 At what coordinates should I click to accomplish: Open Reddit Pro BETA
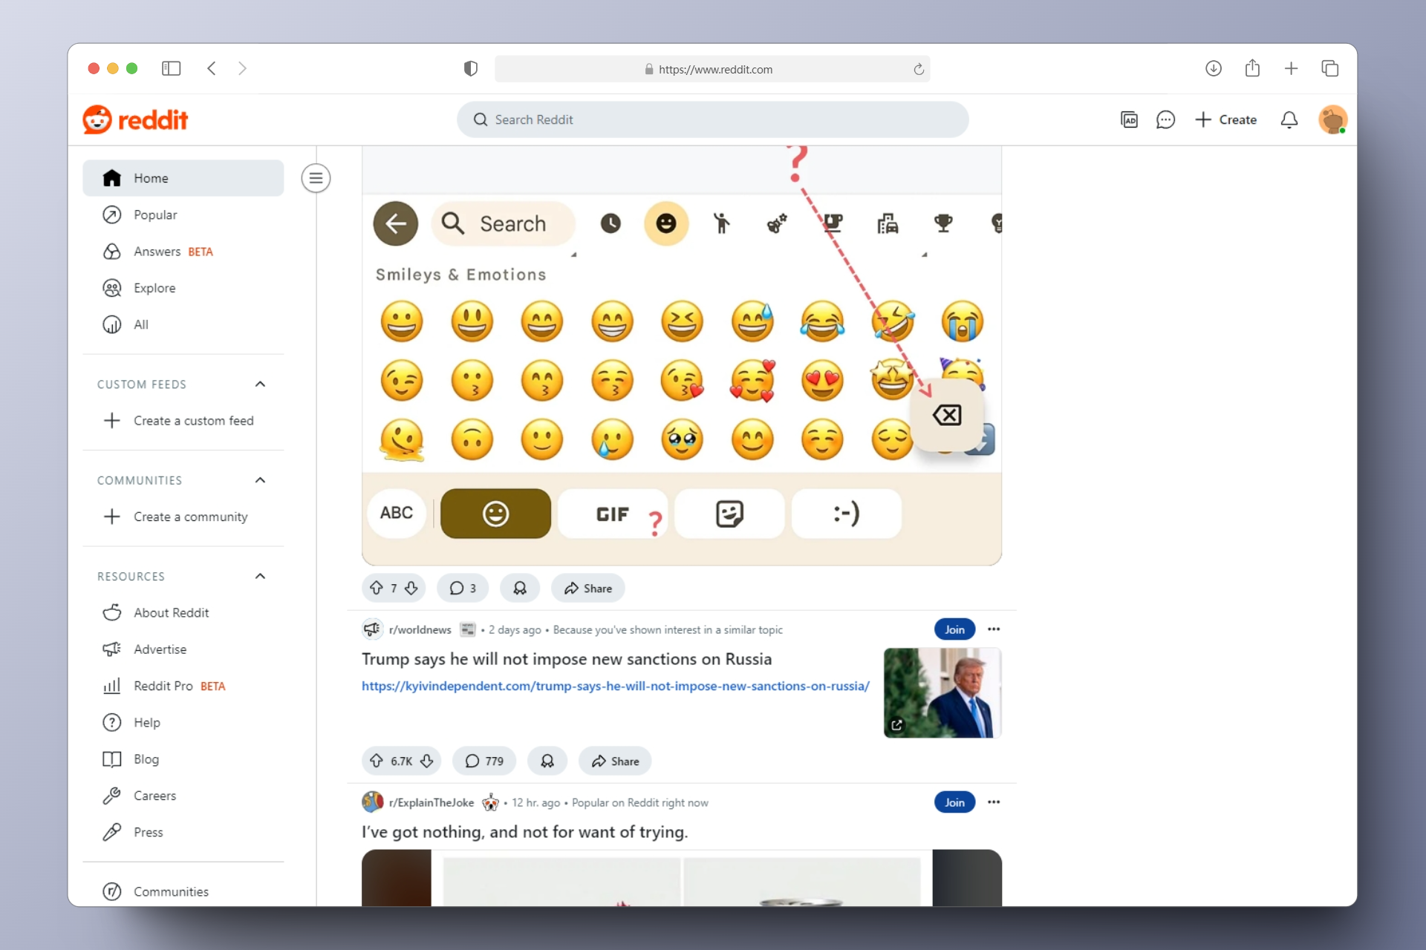tap(183, 686)
